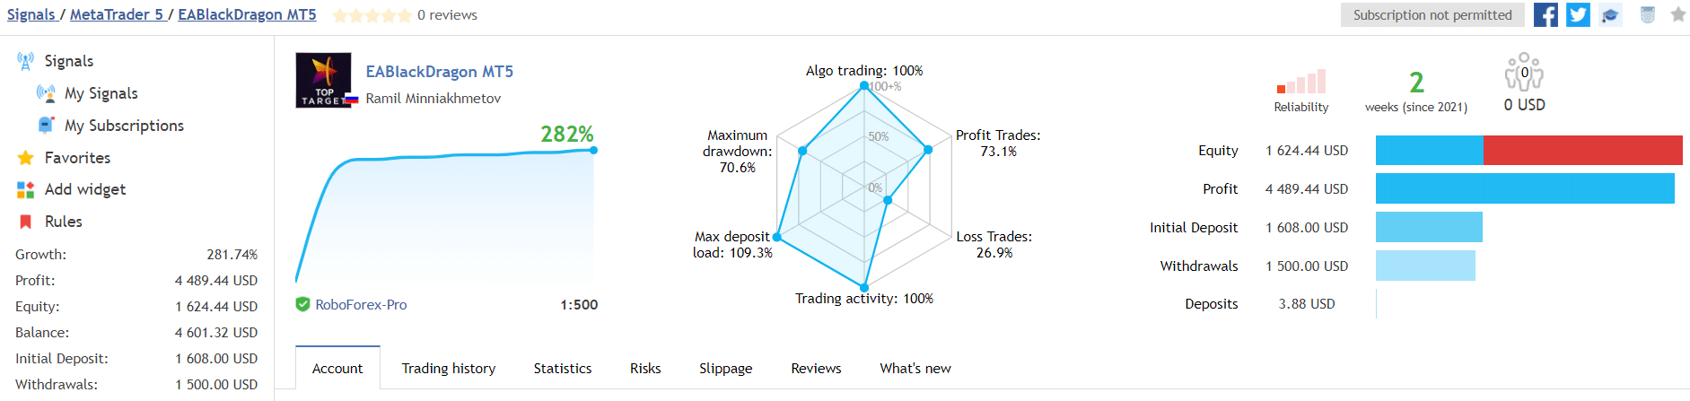The height and width of the screenshot is (401, 1690).
Task: Open Rules from the sidebar
Action: pos(63,222)
